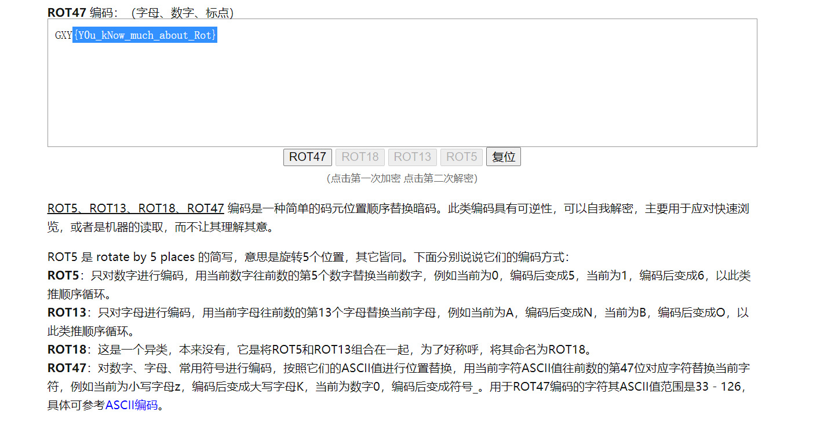Click the 复位 reset button
The width and height of the screenshot is (820, 430).
click(504, 157)
